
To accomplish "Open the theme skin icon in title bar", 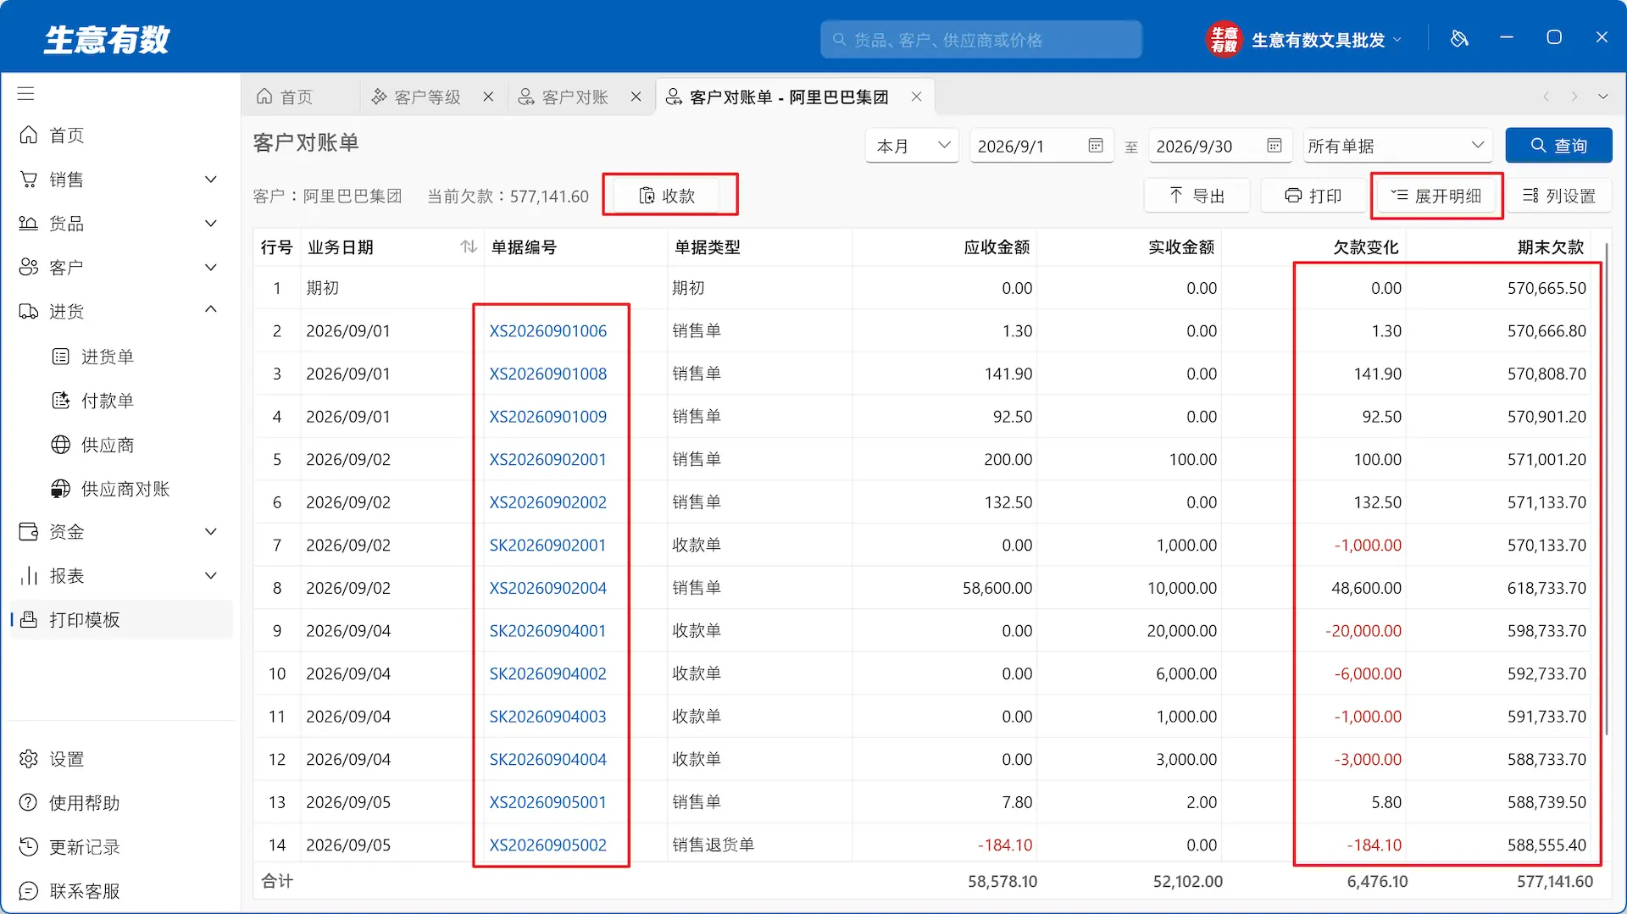I will click(1459, 38).
